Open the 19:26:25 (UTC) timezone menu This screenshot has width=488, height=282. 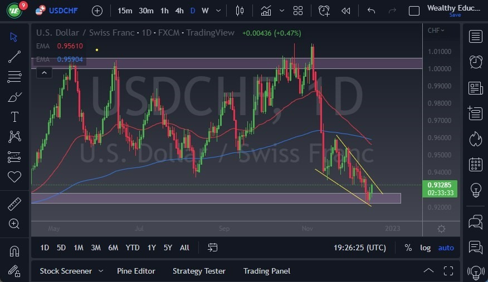click(360, 248)
